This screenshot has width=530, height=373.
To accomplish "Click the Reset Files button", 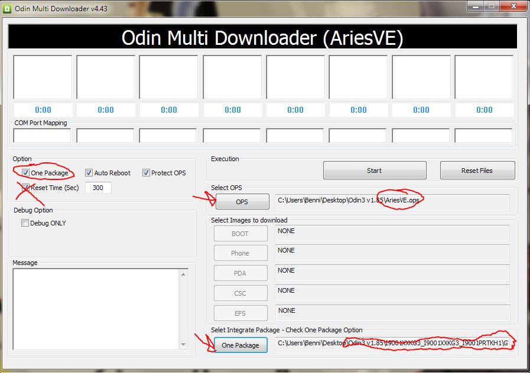I will (477, 171).
